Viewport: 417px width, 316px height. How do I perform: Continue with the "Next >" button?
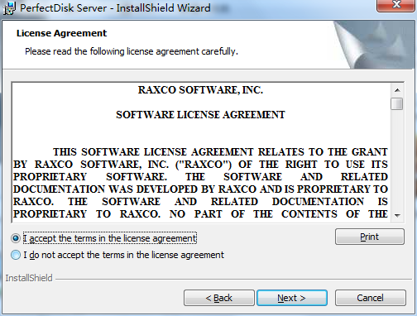pyautogui.click(x=292, y=298)
